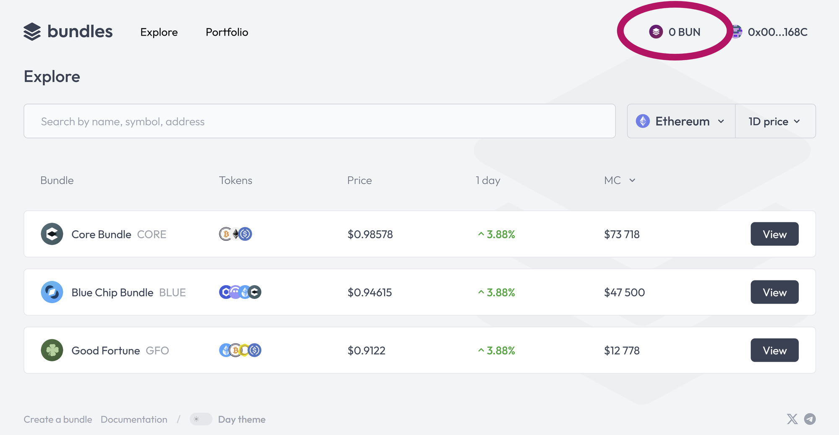Click the BUN token balance icon
The height and width of the screenshot is (435, 839).
tap(656, 32)
